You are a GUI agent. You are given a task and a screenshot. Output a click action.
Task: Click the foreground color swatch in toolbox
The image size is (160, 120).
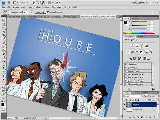pyautogui.click(x=3, y=104)
